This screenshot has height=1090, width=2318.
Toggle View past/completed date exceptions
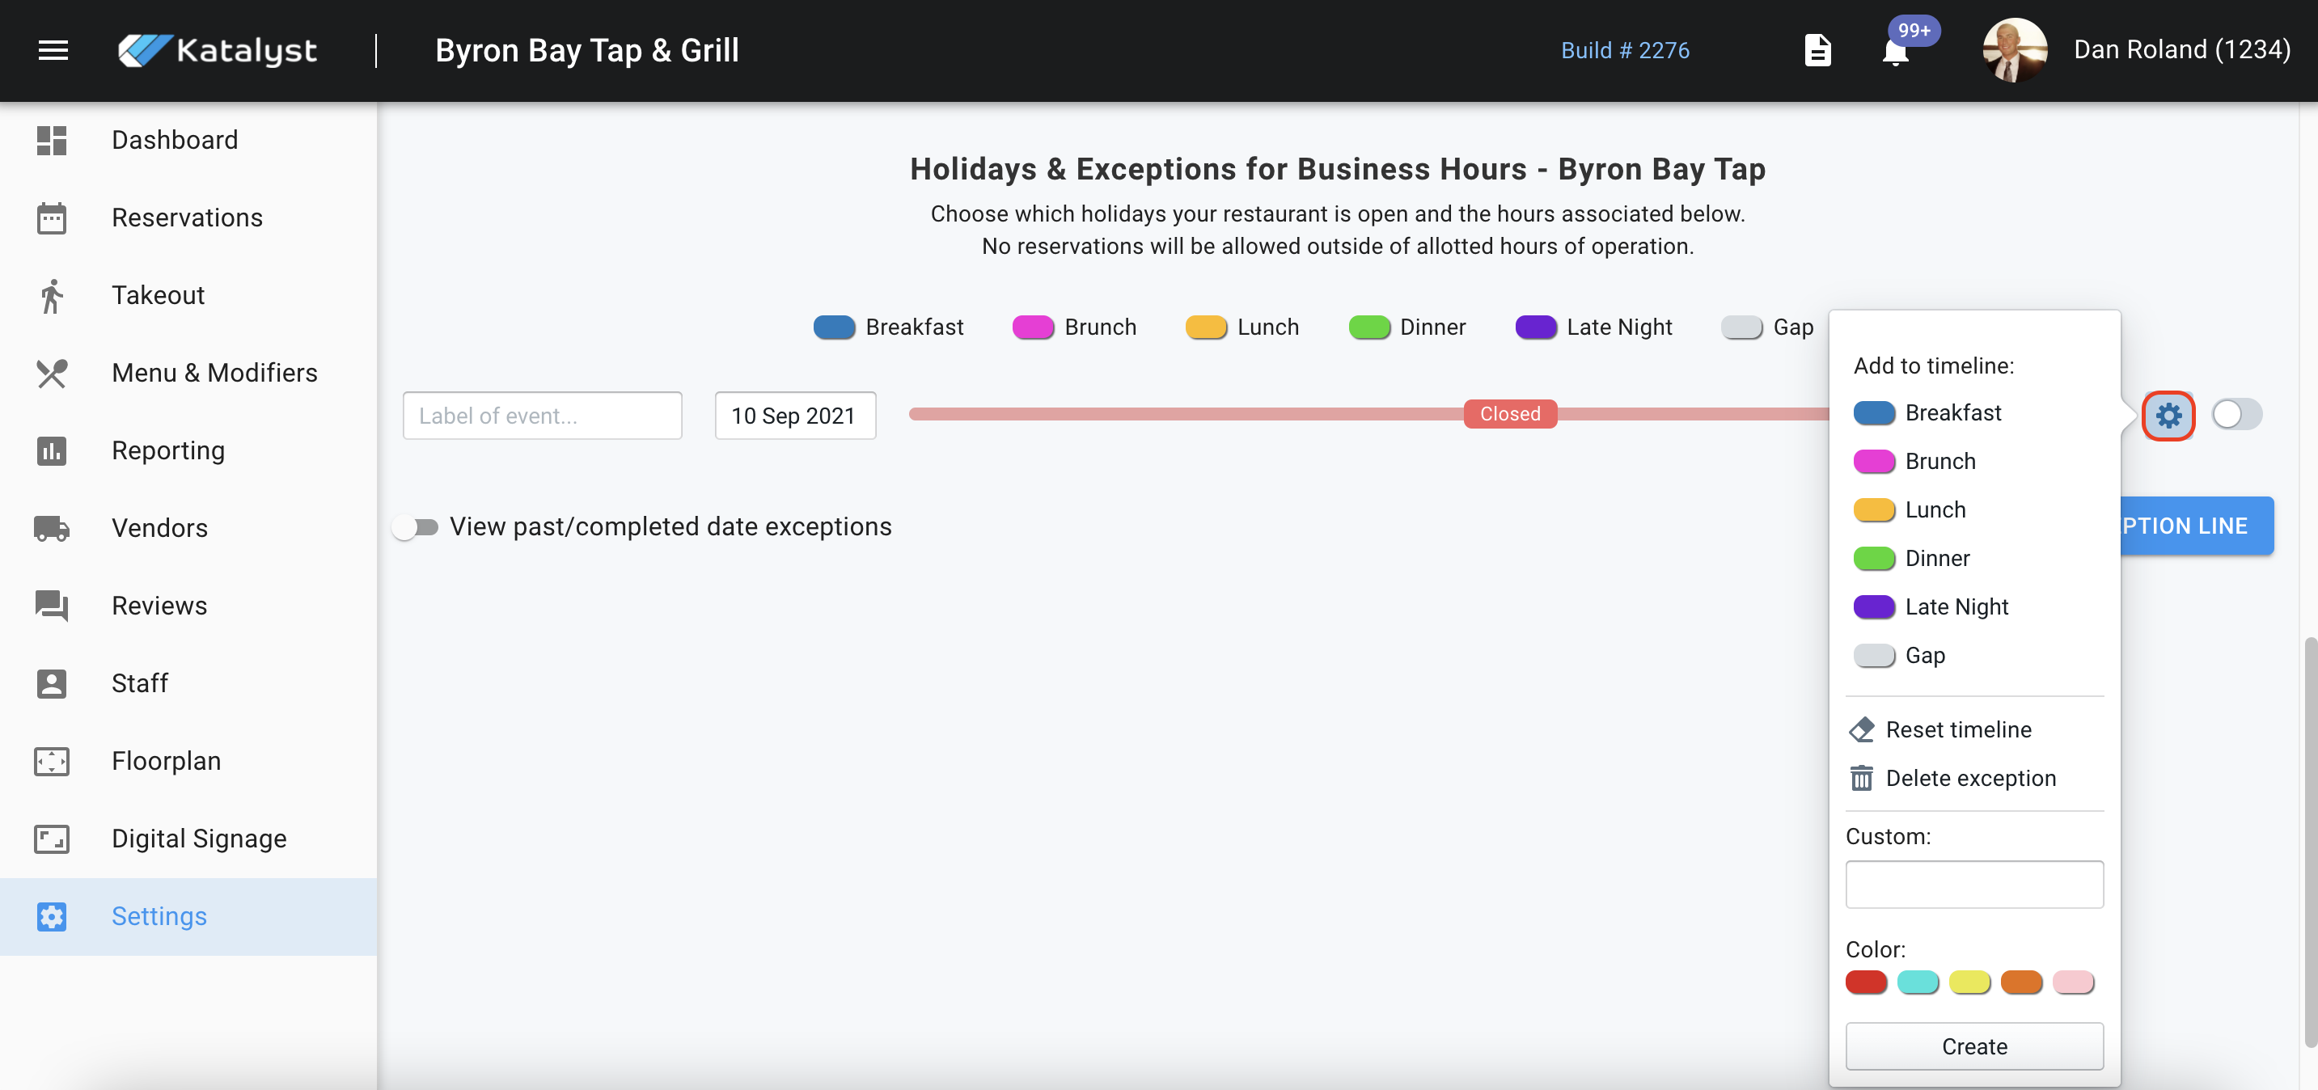[x=416, y=527]
